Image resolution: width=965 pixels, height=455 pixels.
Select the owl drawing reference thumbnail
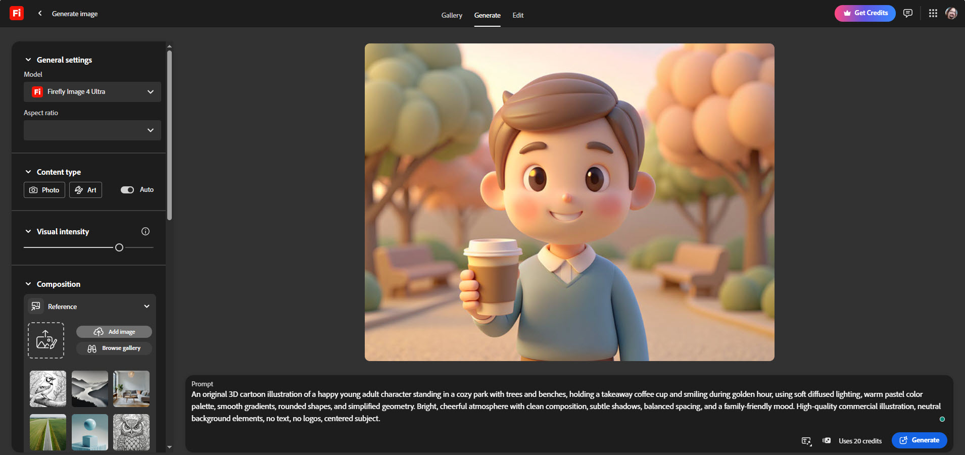click(131, 432)
